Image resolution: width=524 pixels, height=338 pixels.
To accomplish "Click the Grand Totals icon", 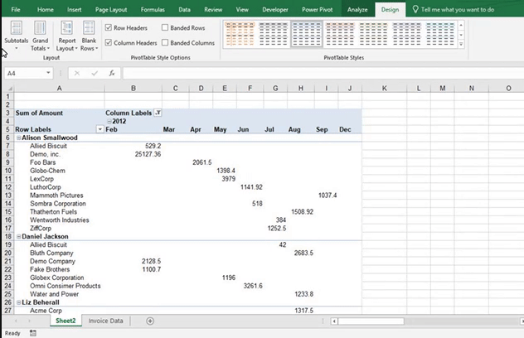I will click(40, 36).
